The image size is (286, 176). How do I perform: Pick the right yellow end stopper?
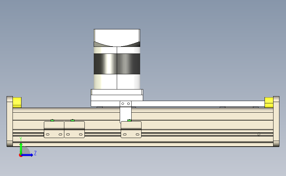pos(269,102)
